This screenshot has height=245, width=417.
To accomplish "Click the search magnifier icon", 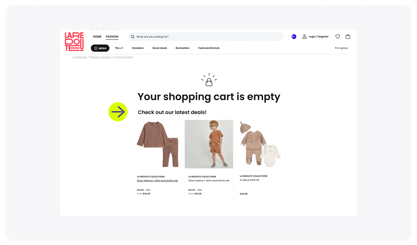I will tap(133, 37).
